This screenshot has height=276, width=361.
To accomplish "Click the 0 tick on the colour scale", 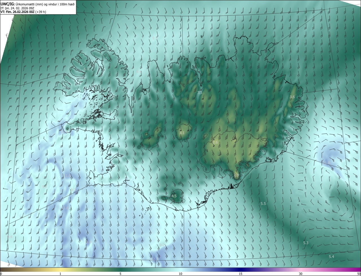I will [1, 274].
